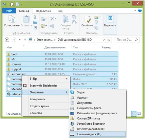
Task: Sort by Дата изменения column header
Action: coord(55,47)
